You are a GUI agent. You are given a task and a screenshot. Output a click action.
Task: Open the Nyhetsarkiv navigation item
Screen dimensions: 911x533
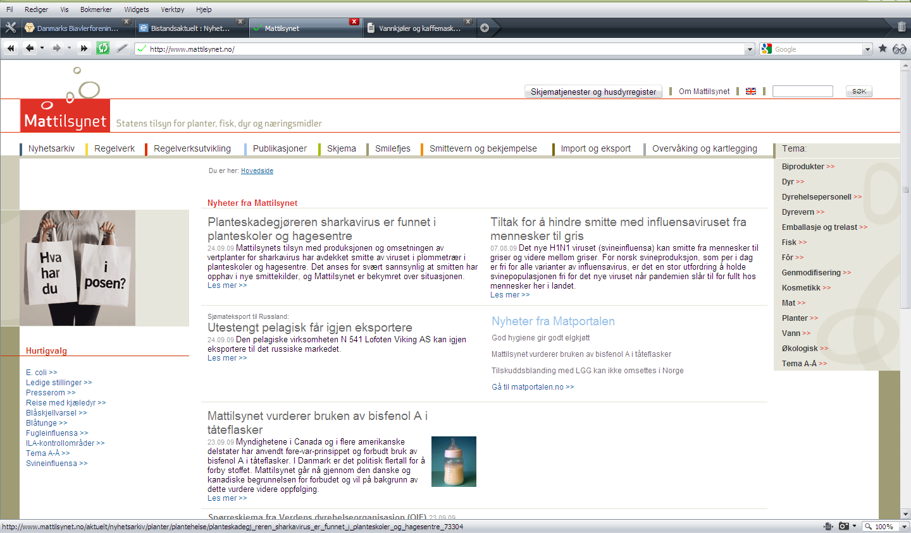tap(51, 148)
